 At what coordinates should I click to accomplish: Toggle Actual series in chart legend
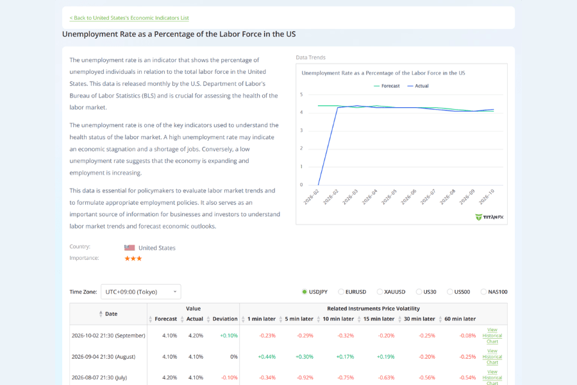click(418, 86)
